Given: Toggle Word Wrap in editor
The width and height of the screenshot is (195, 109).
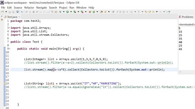Looking at the screenshot, I should point(120,12).
